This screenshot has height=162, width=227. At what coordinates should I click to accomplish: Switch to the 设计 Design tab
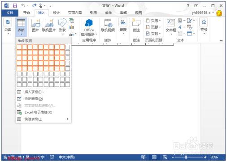tap(57, 13)
